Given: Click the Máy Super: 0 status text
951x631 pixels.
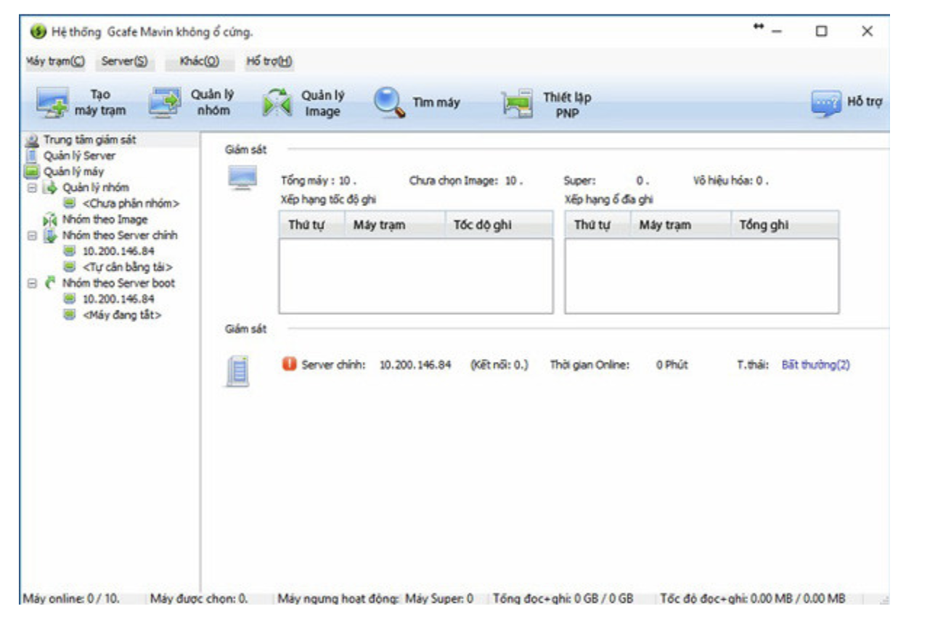Looking at the screenshot, I should point(439,599).
